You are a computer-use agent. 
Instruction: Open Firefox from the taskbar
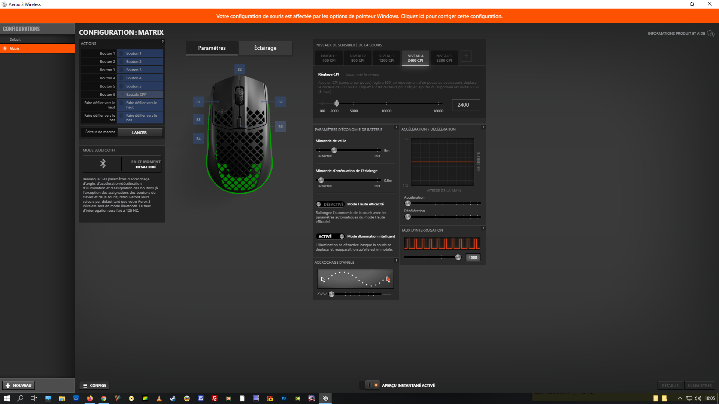click(x=90, y=398)
